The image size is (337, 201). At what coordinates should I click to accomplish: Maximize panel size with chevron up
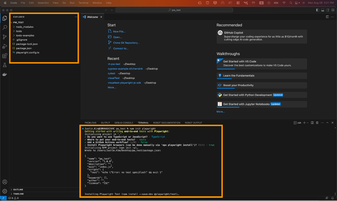(x=327, y=123)
